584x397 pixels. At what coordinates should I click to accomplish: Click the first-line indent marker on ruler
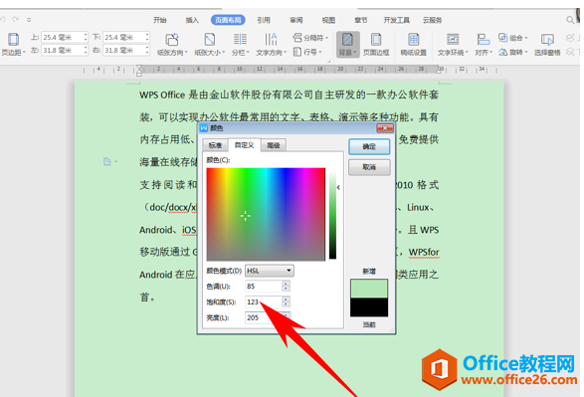click(139, 68)
